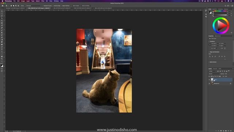The image size is (234, 132).
Task: Click the Select and Mask button
Action: [86, 6]
